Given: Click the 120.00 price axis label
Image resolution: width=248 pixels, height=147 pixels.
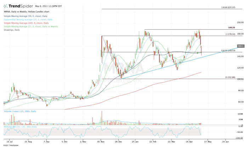Looking at the screenshot, I should tap(240, 68).
